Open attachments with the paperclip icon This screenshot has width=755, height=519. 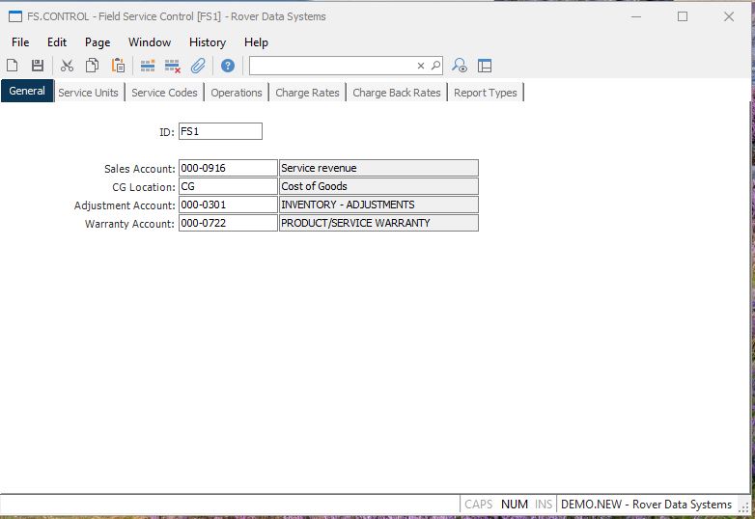coord(198,66)
